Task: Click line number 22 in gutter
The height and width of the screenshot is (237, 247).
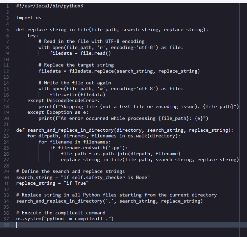Action: point(6,130)
